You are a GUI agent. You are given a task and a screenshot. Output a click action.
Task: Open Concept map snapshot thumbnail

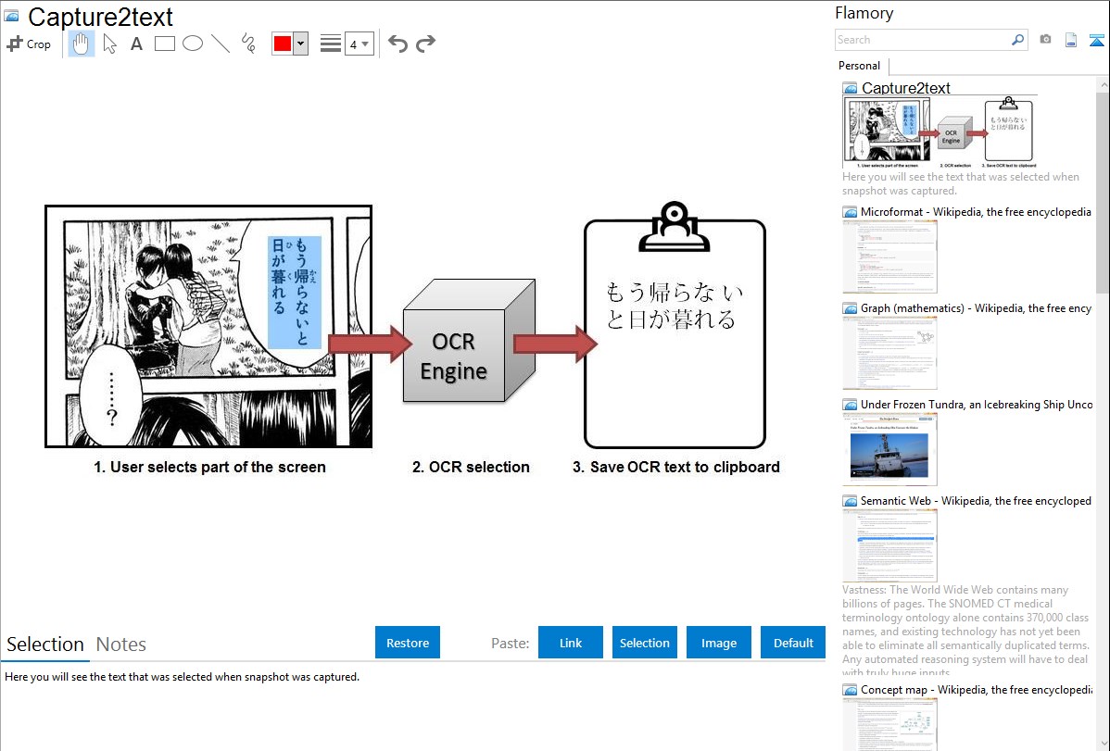pyautogui.click(x=889, y=724)
